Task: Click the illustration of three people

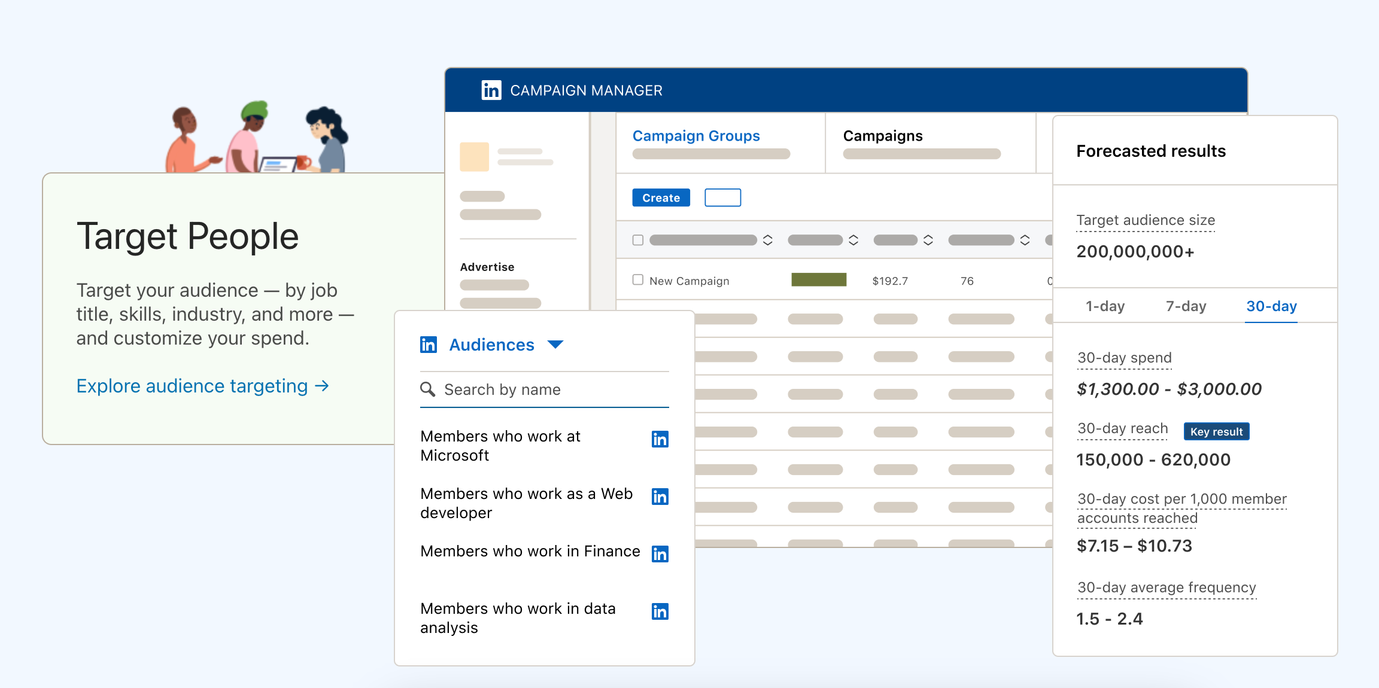Action: coord(257,138)
